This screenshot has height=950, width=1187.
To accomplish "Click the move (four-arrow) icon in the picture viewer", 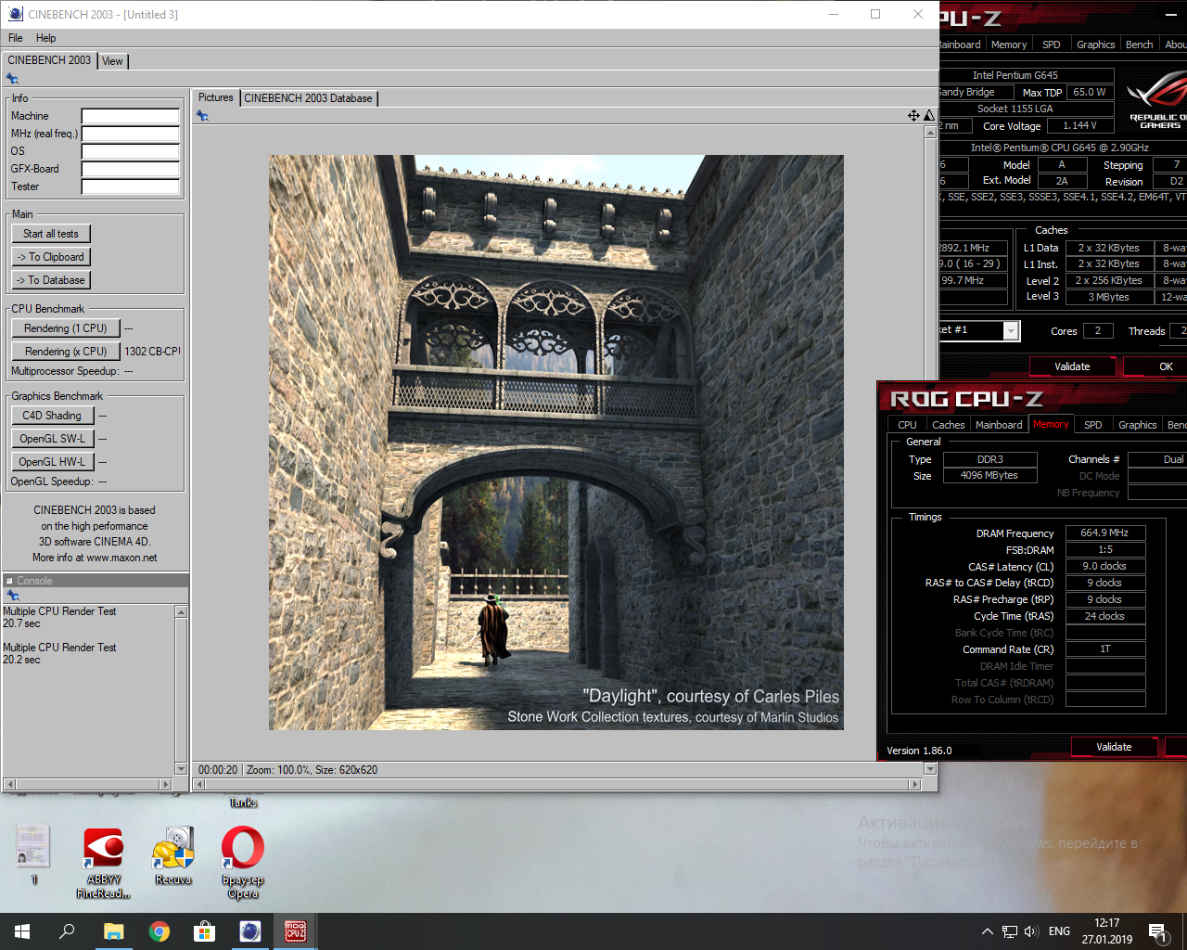I will [913, 115].
